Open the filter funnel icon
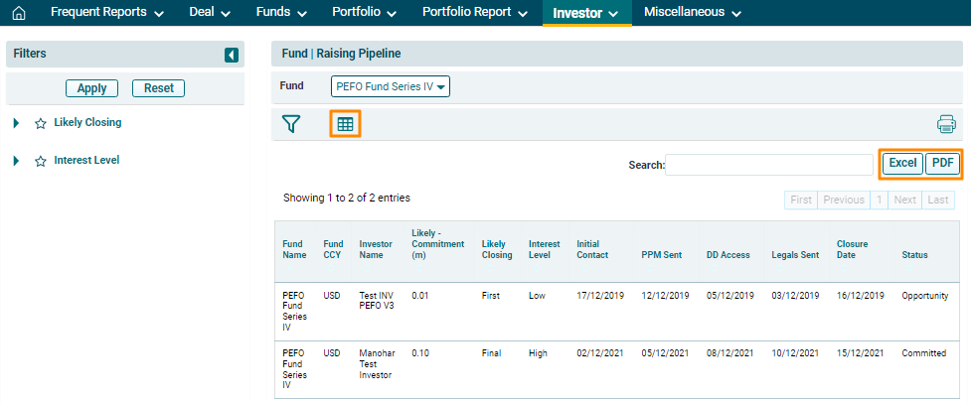This screenshot has height=403, width=971. coord(290,124)
